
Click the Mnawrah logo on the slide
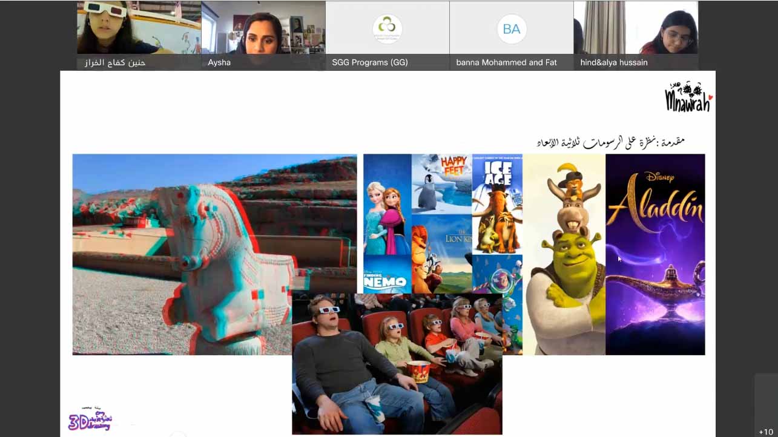[688, 96]
